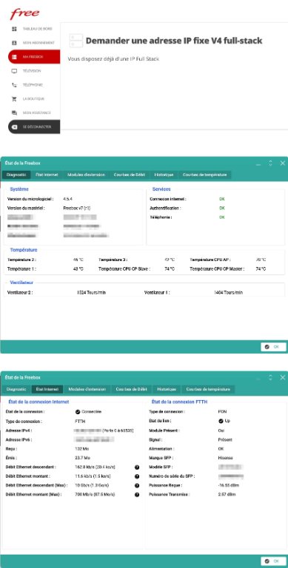Click help icon for Débit Ethernet descendant (Max)
The height and width of the screenshot is (568, 288).
pos(137,485)
